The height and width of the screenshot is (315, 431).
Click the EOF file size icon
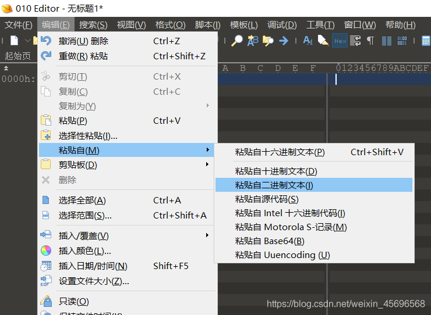point(46,281)
